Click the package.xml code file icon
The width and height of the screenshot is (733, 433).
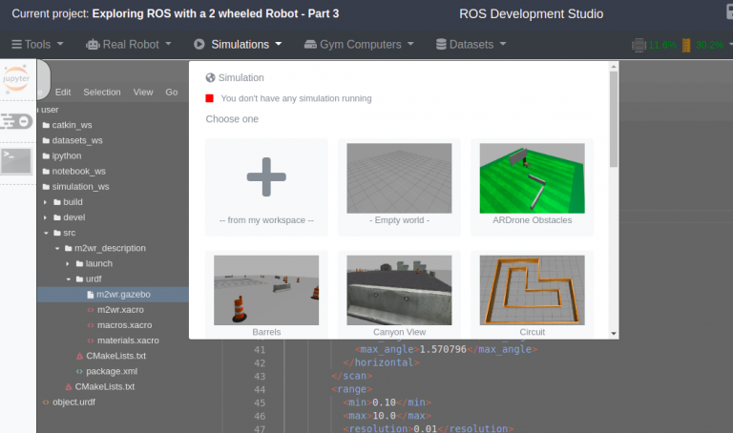(79, 371)
